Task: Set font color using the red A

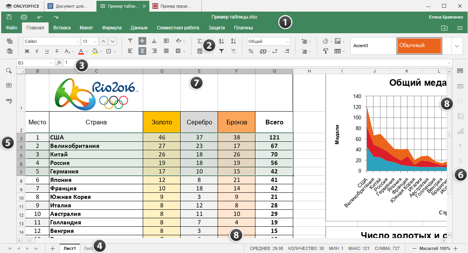Action: coord(81,51)
